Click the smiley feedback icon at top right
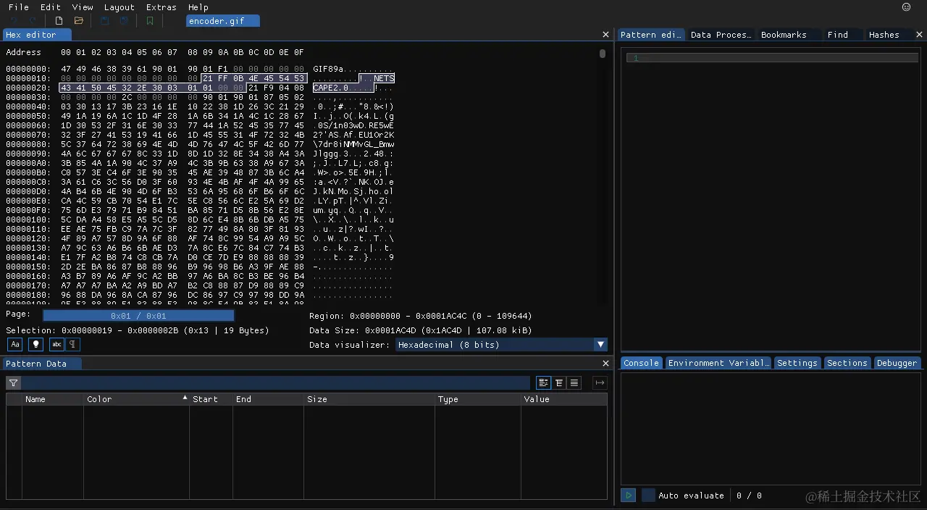The width and height of the screenshot is (927, 510). coord(906,7)
